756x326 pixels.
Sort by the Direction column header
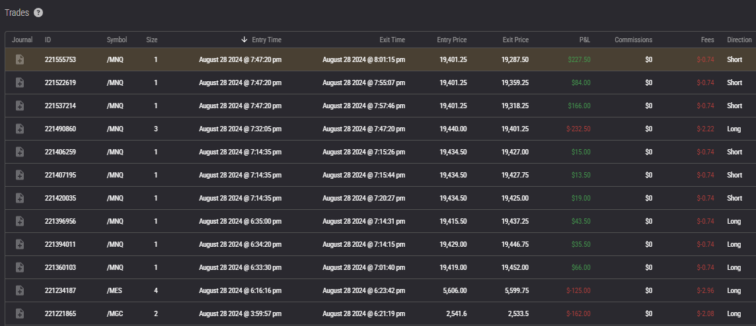pyautogui.click(x=739, y=40)
